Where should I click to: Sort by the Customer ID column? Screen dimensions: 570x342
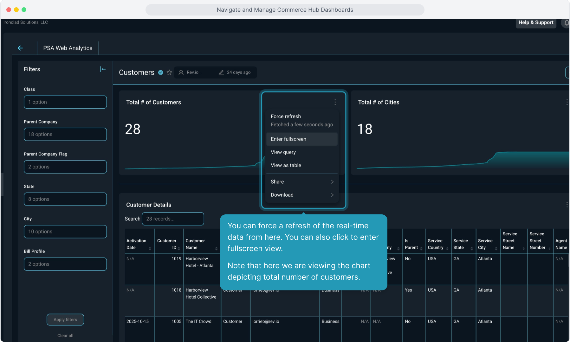pyautogui.click(x=179, y=248)
